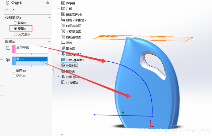Select 基准面1 tree item label
Viewport: 212px width, 136px height.
[x=71, y=49]
